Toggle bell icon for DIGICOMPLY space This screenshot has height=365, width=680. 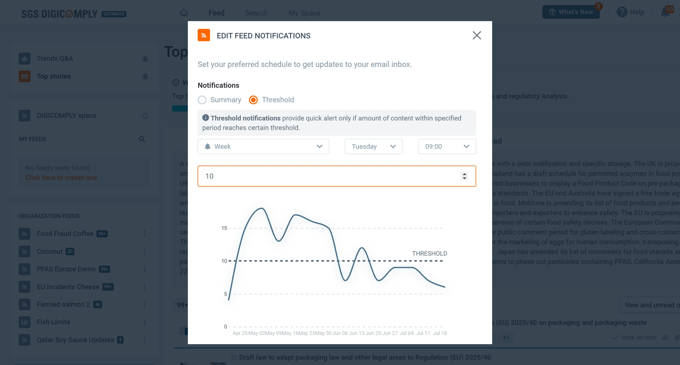pyautogui.click(x=145, y=116)
